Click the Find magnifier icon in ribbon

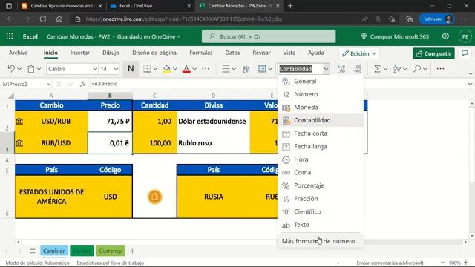pos(417,69)
